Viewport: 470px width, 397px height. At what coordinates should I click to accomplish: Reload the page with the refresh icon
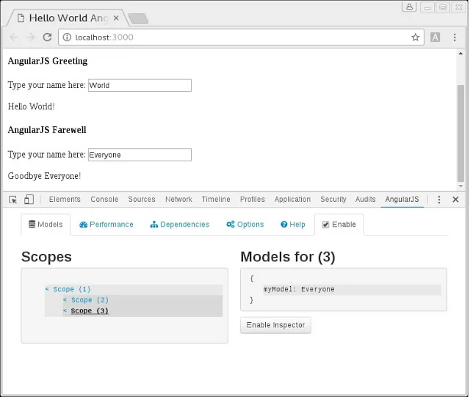(47, 37)
